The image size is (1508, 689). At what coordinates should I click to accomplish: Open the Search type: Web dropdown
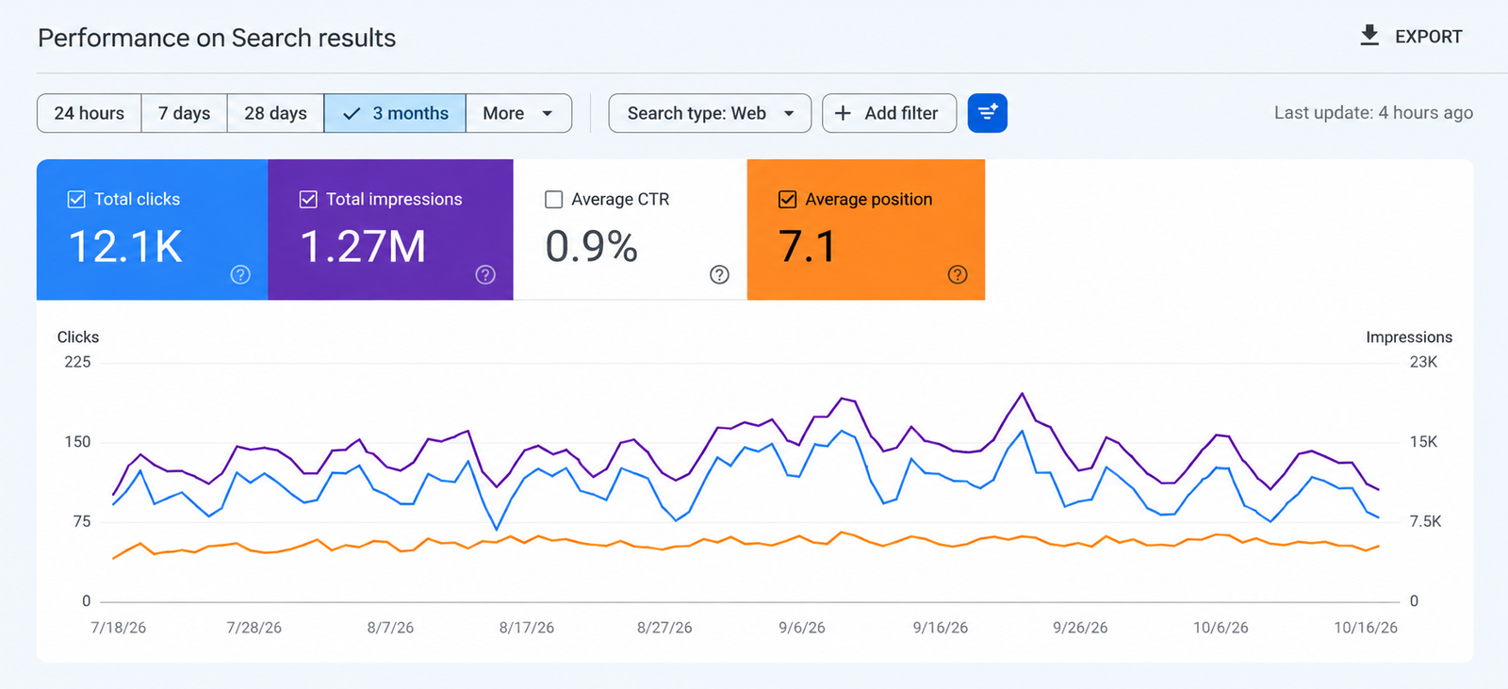coord(710,113)
